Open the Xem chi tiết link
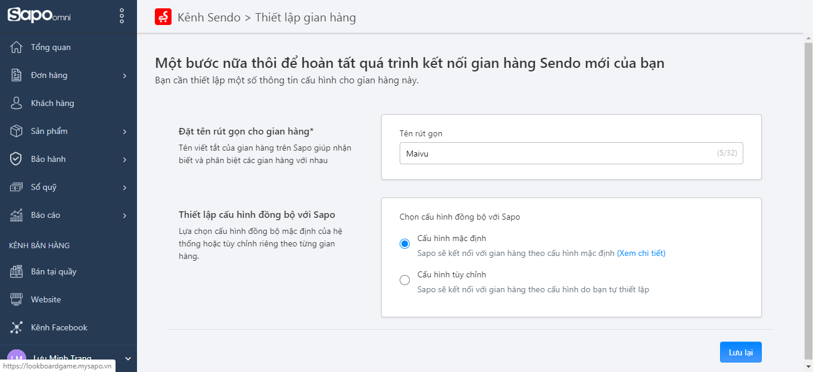813x372 pixels. [642, 253]
